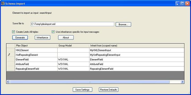Click Inherit from (scoped name) column header
Viewport: 191px width, 95px height.
[137, 46]
